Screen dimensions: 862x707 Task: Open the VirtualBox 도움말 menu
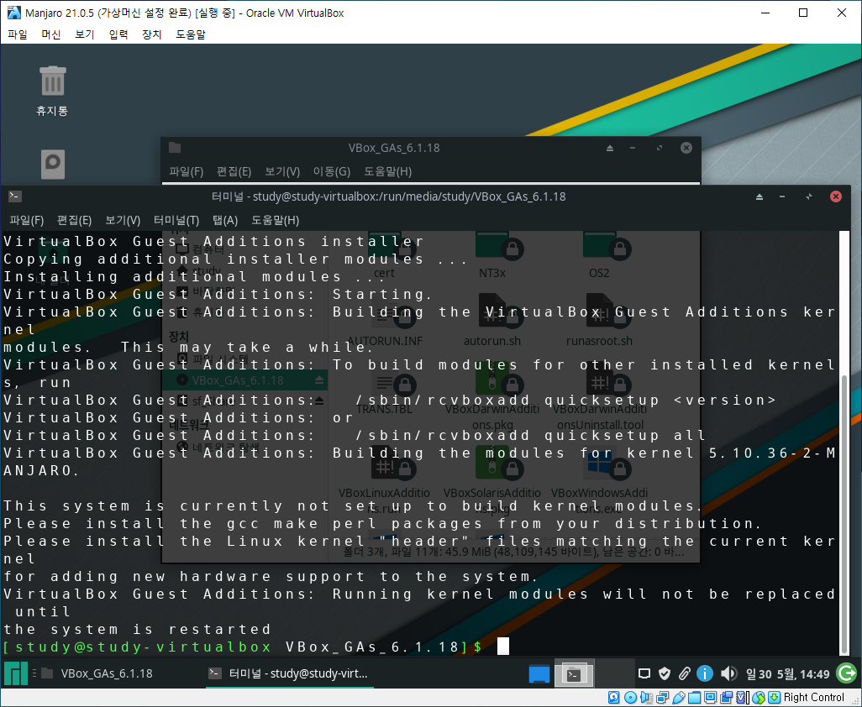click(191, 34)
